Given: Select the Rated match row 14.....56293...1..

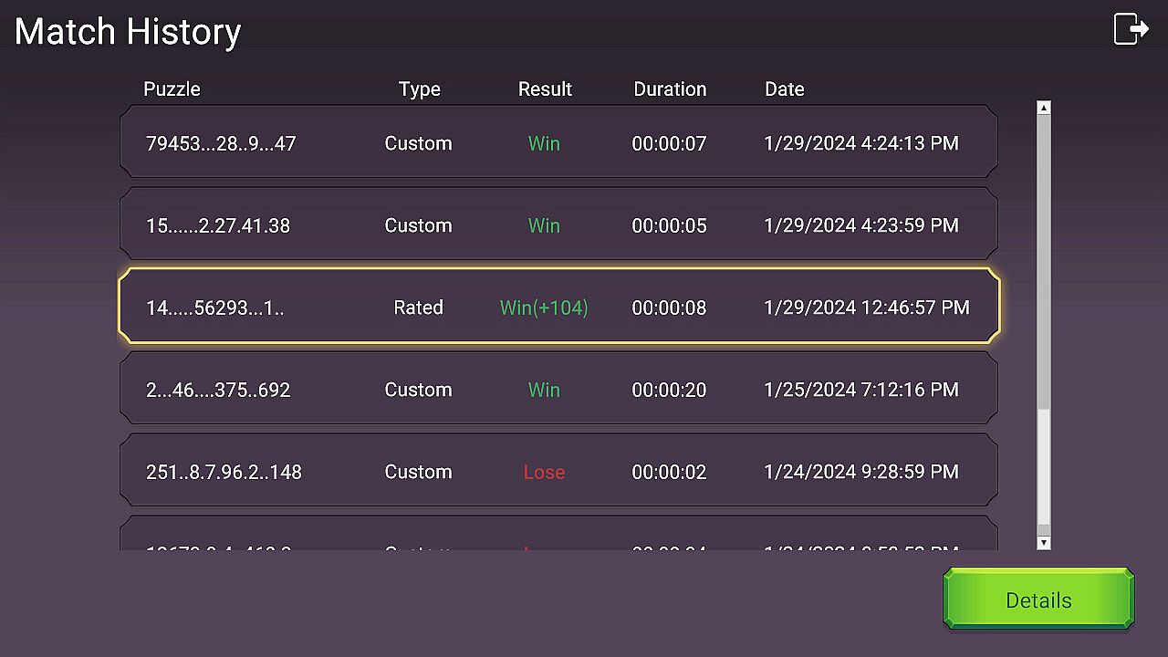Looking at the screenshot, I should tap(558, 308).
